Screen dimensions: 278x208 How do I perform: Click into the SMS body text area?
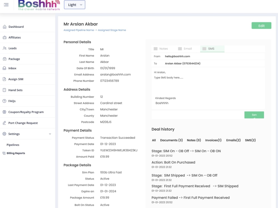coord(208,88)
